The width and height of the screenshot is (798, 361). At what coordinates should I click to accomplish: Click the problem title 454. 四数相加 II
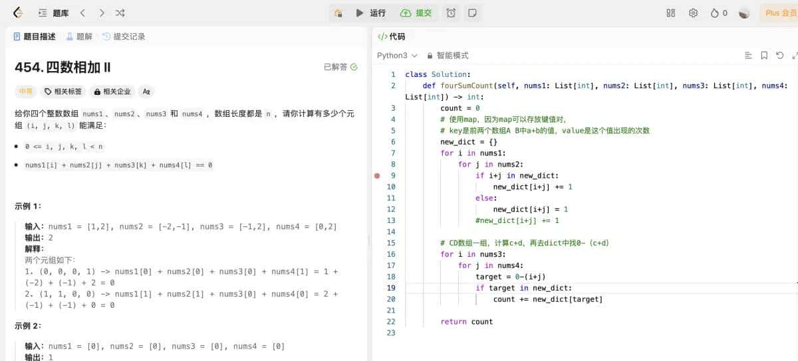tap(63, 67)
